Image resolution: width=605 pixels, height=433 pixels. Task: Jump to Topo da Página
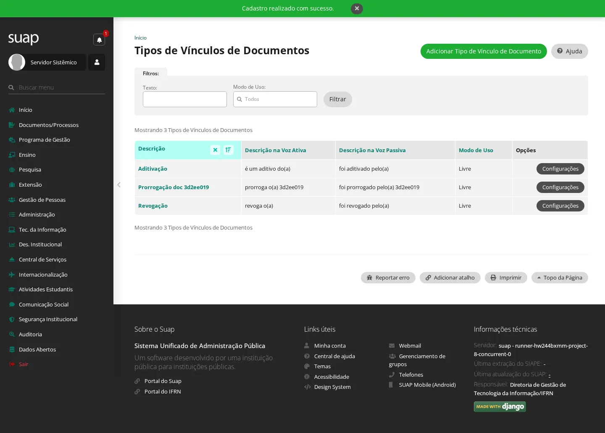click(x=560, y=277)
